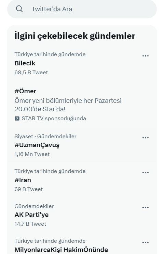
Task: Focus the Twitter'da Ara search field
Action: (x=82, y=9)
